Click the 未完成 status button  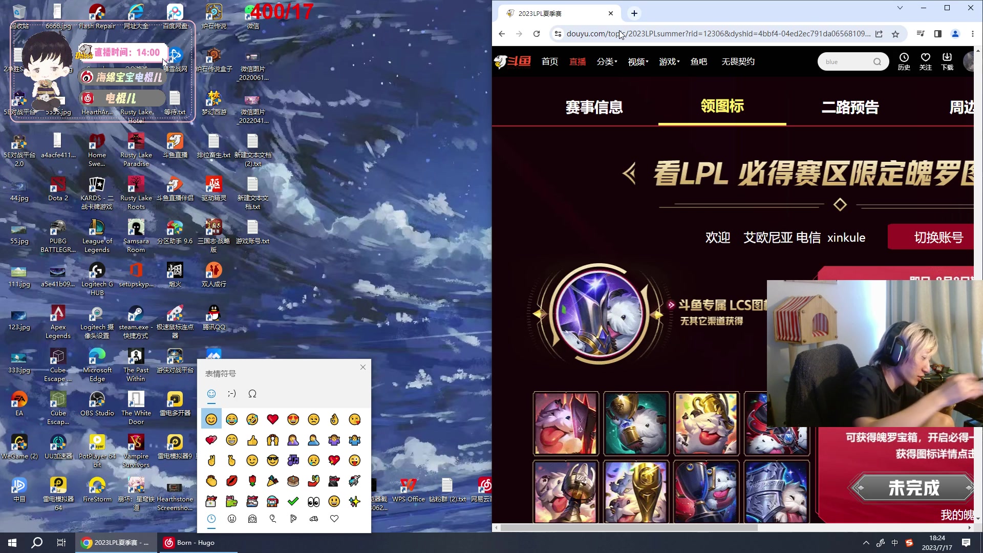click(913, 487)
